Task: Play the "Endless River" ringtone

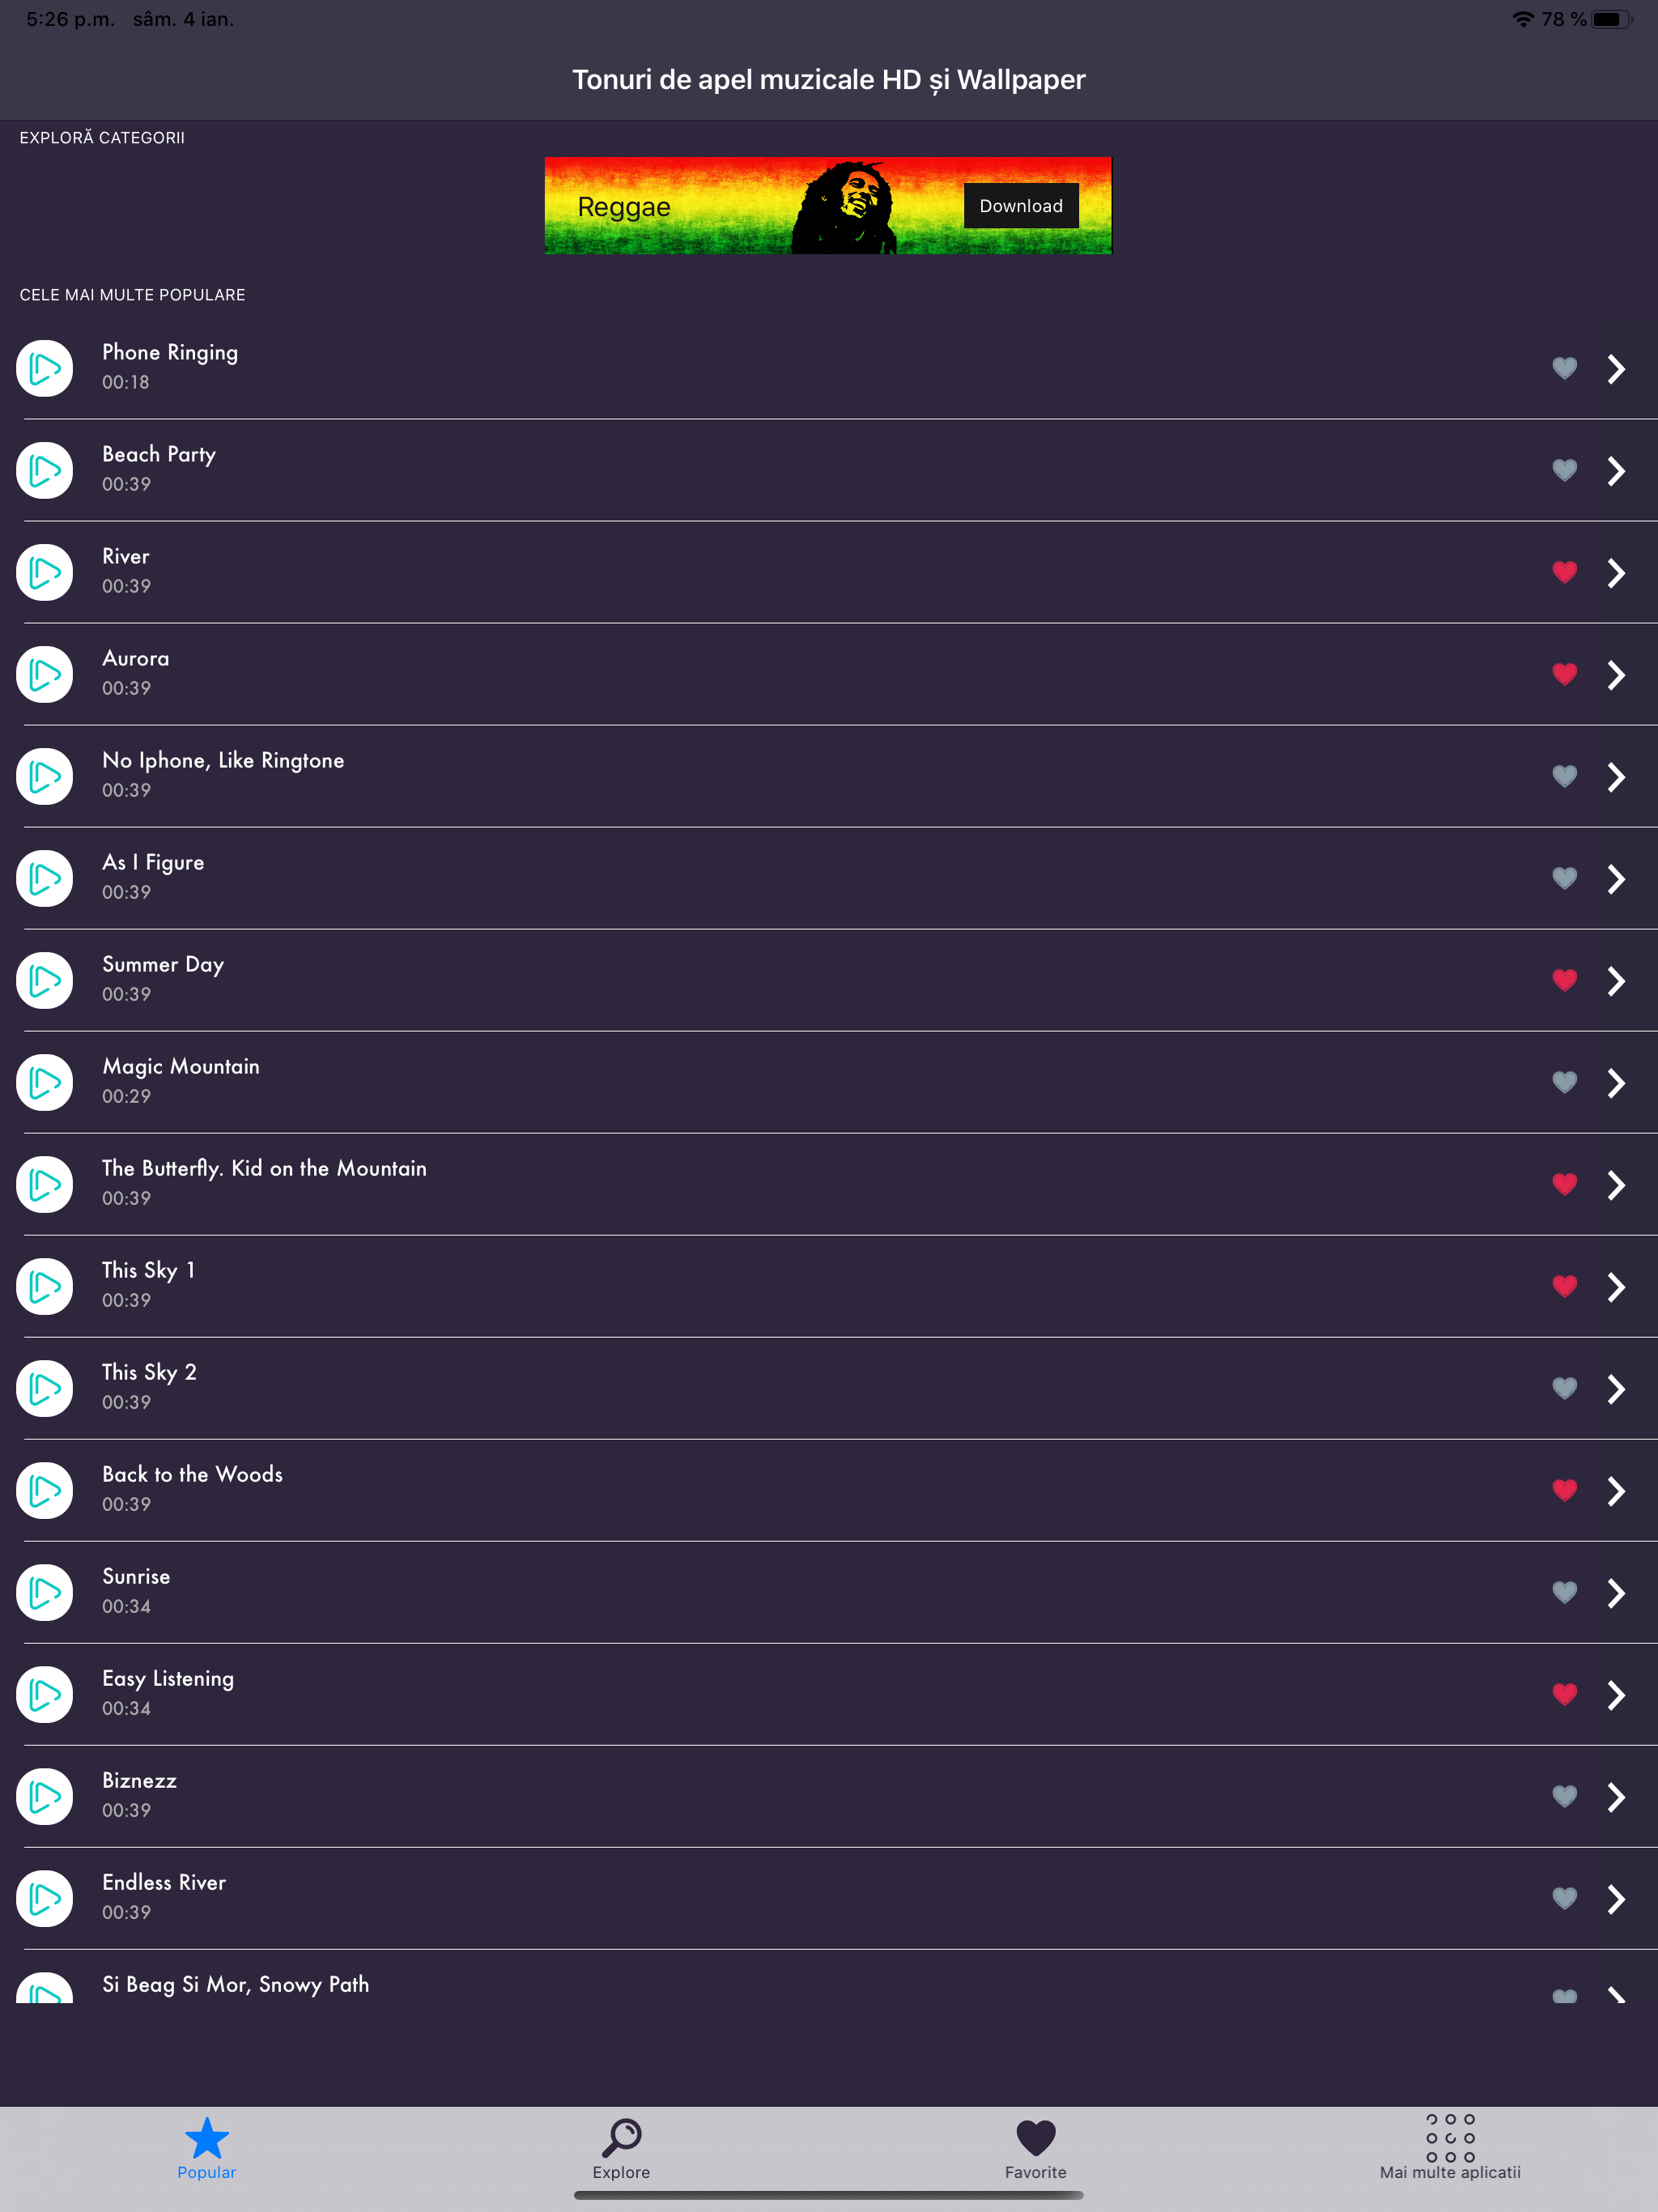Action: coord(44,1898)
